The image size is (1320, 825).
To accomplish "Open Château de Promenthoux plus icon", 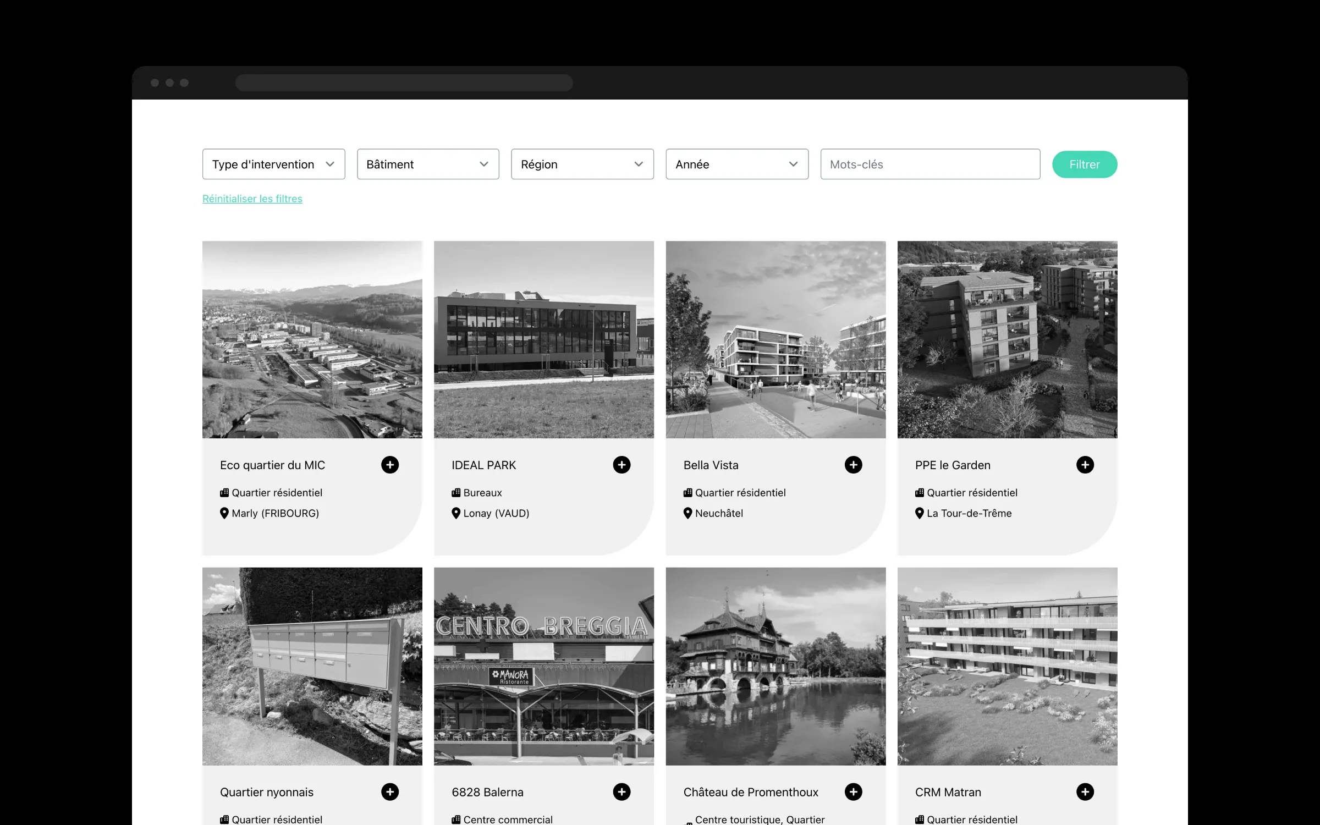I will coord(853,792).
